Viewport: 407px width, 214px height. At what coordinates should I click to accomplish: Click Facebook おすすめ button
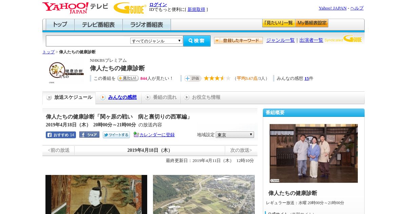(x=61, y=135)
